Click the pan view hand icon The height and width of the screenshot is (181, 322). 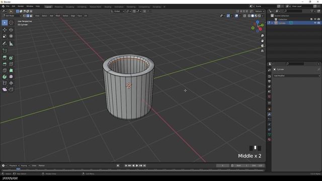pyautogui.click(x=262, y=41)
